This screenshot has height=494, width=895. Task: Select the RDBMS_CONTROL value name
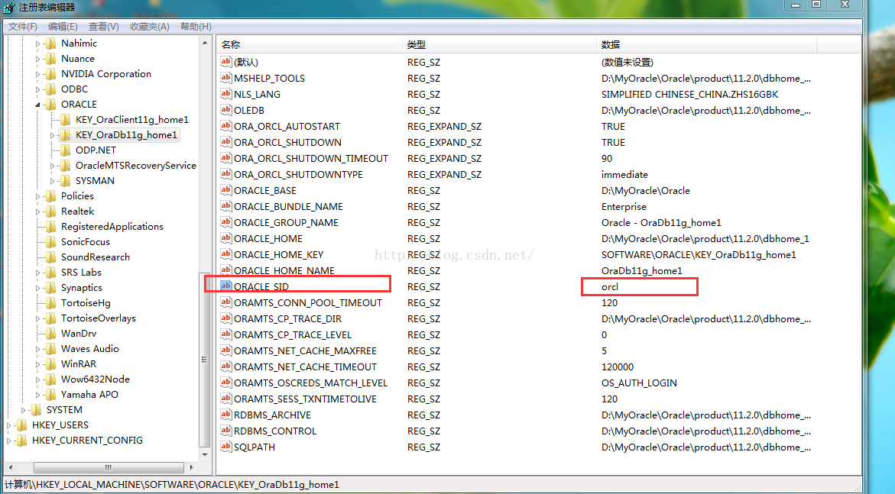[275, 431]
